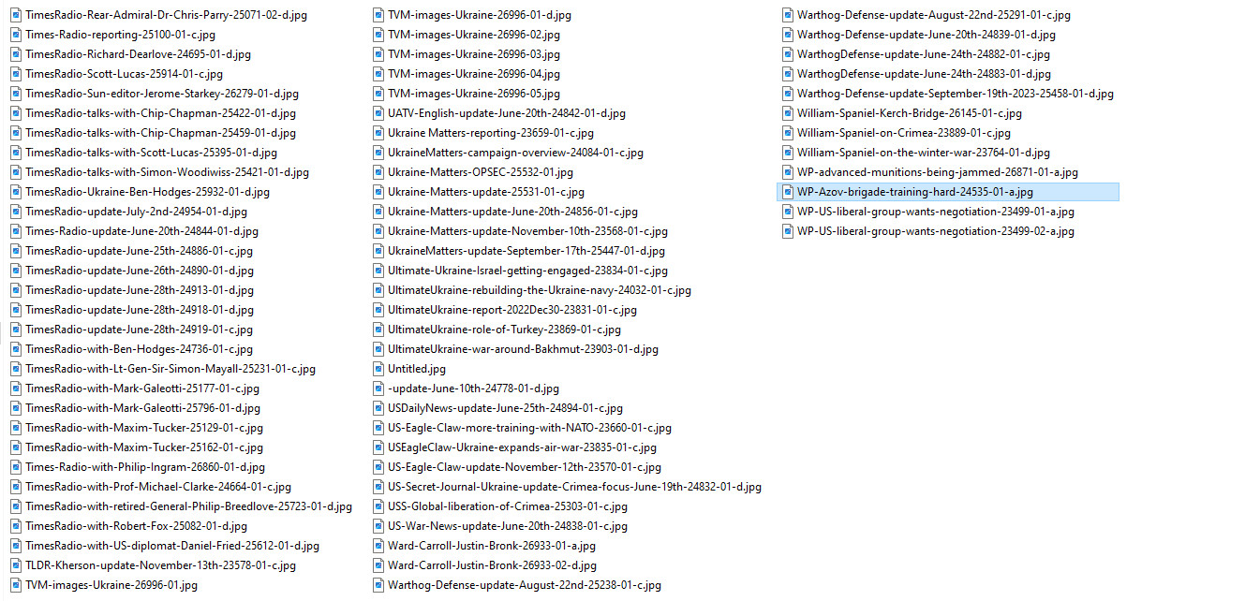The image size is (1260, 601).
Task: Click icon of UltimateUkraine-role-of-Turkey-23869-01-c.jpg
Action: (x=378, y=330)
